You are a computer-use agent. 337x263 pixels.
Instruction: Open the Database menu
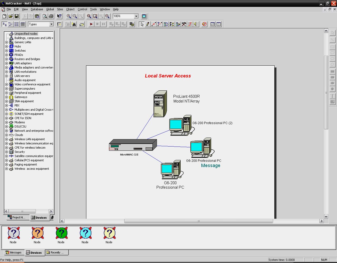point(37,9)
